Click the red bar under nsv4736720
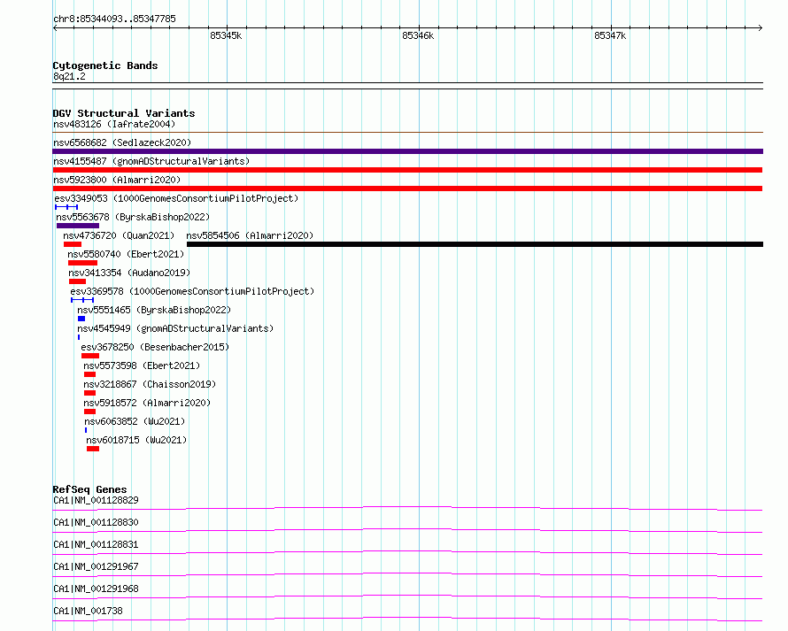This screenshot has height=631, width=788. point(73,244)
